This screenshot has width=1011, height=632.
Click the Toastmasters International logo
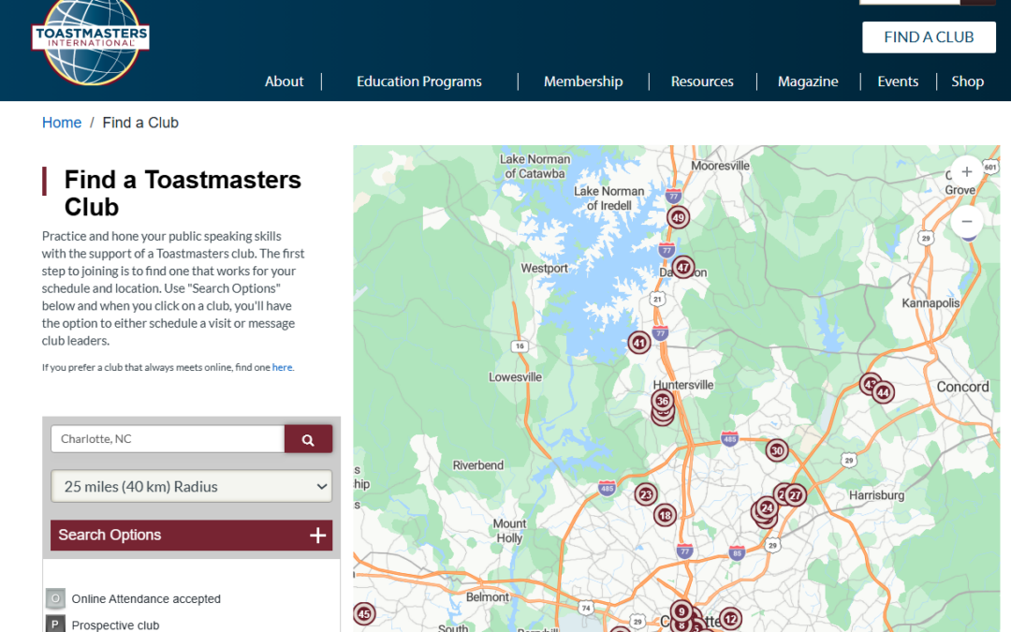[x=90, y=39]
